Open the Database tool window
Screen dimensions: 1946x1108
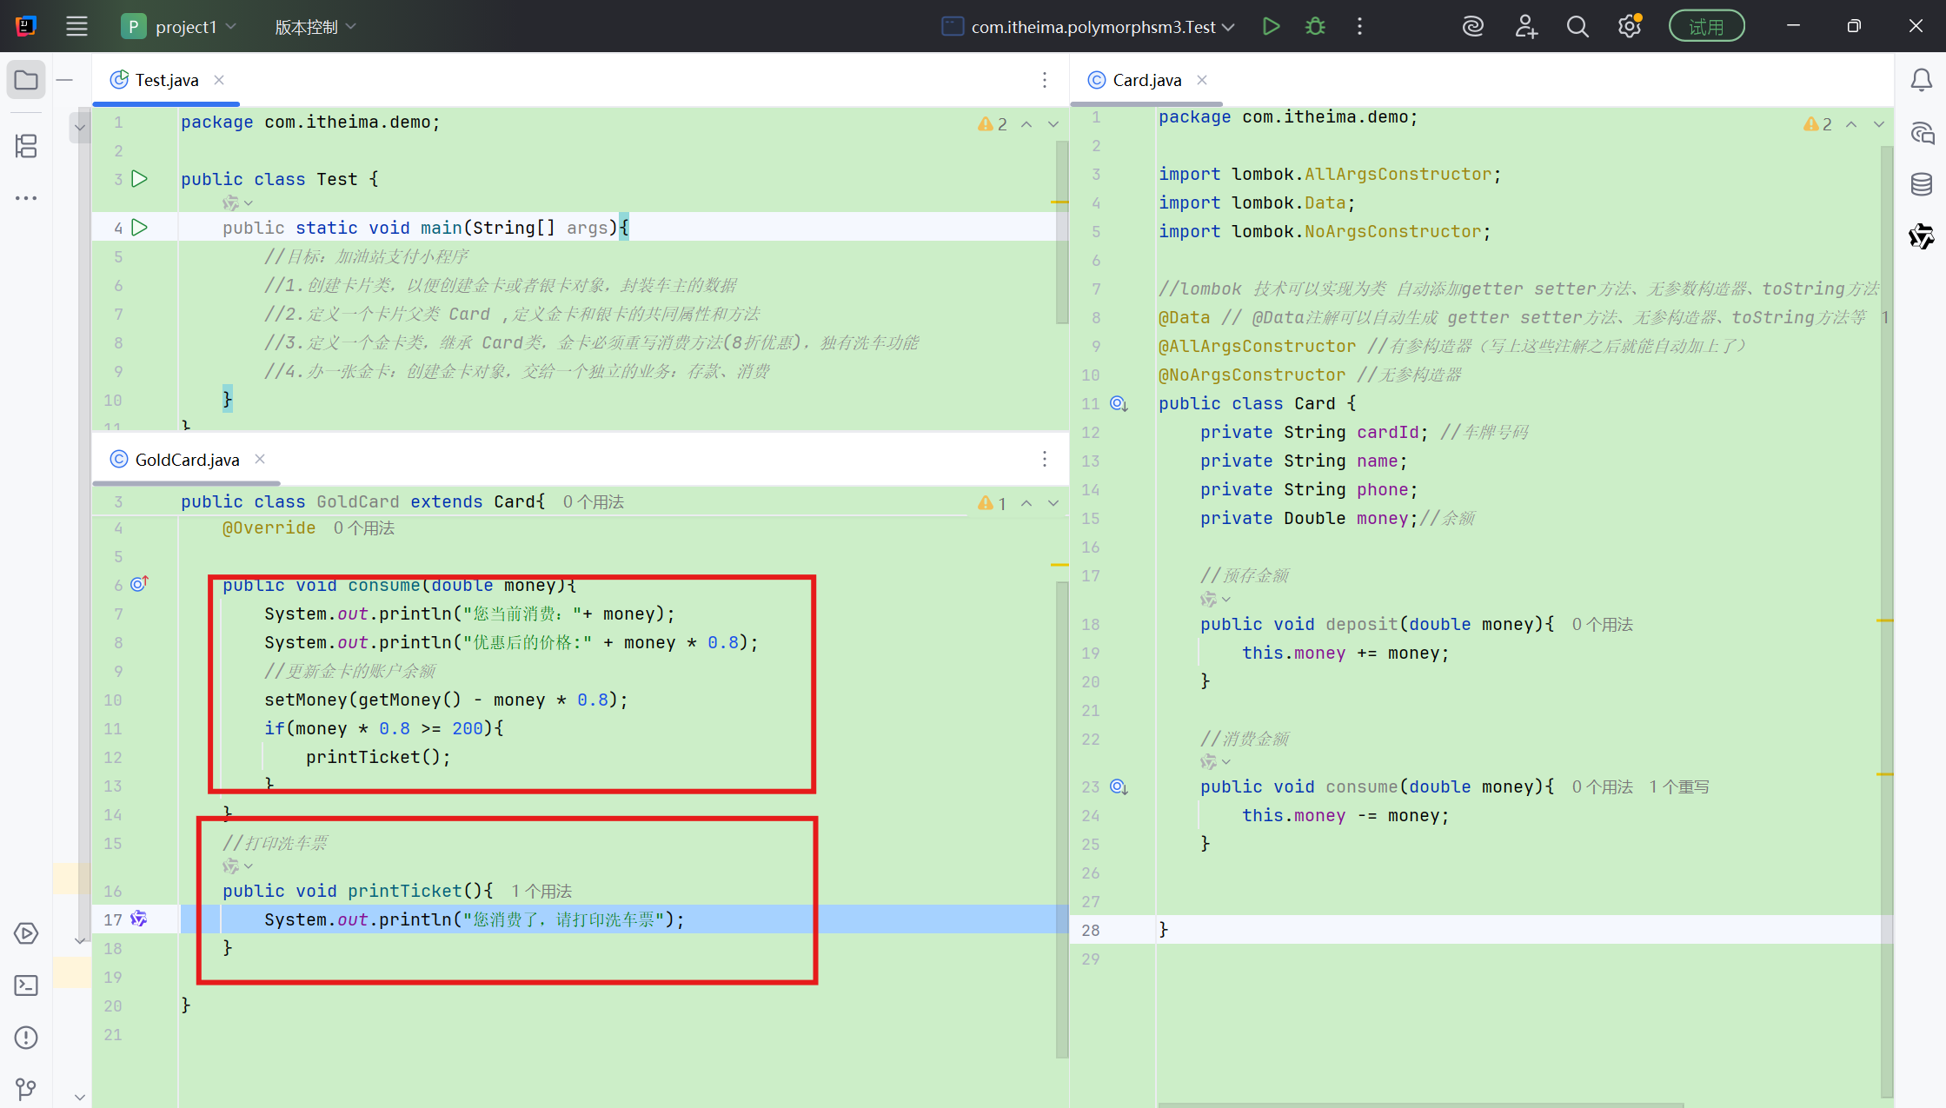point(1922,184)
